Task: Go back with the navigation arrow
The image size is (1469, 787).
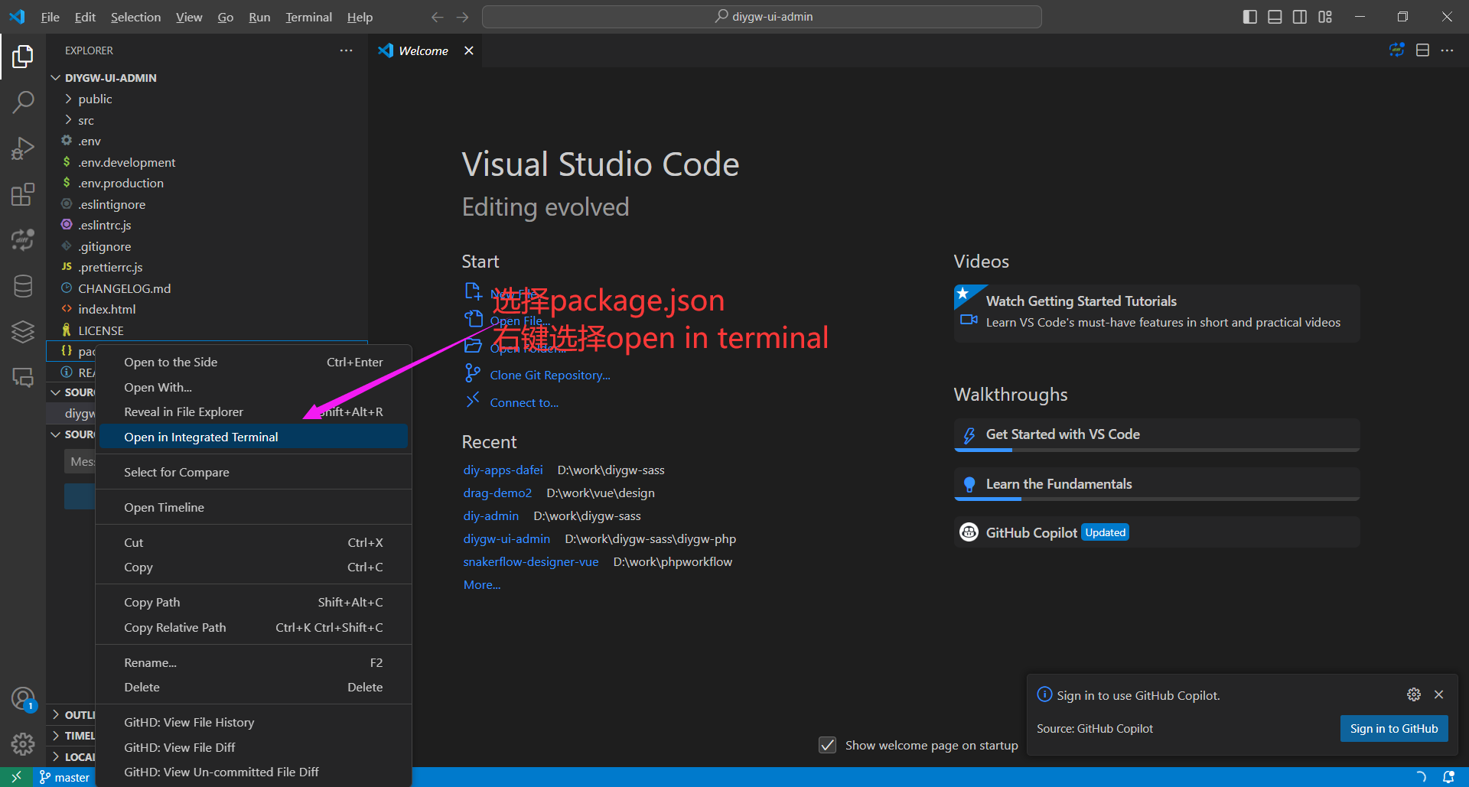Action: (x=437, y=17)
